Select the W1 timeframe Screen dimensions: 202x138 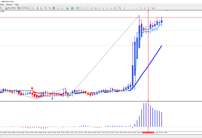coord(111,8)
